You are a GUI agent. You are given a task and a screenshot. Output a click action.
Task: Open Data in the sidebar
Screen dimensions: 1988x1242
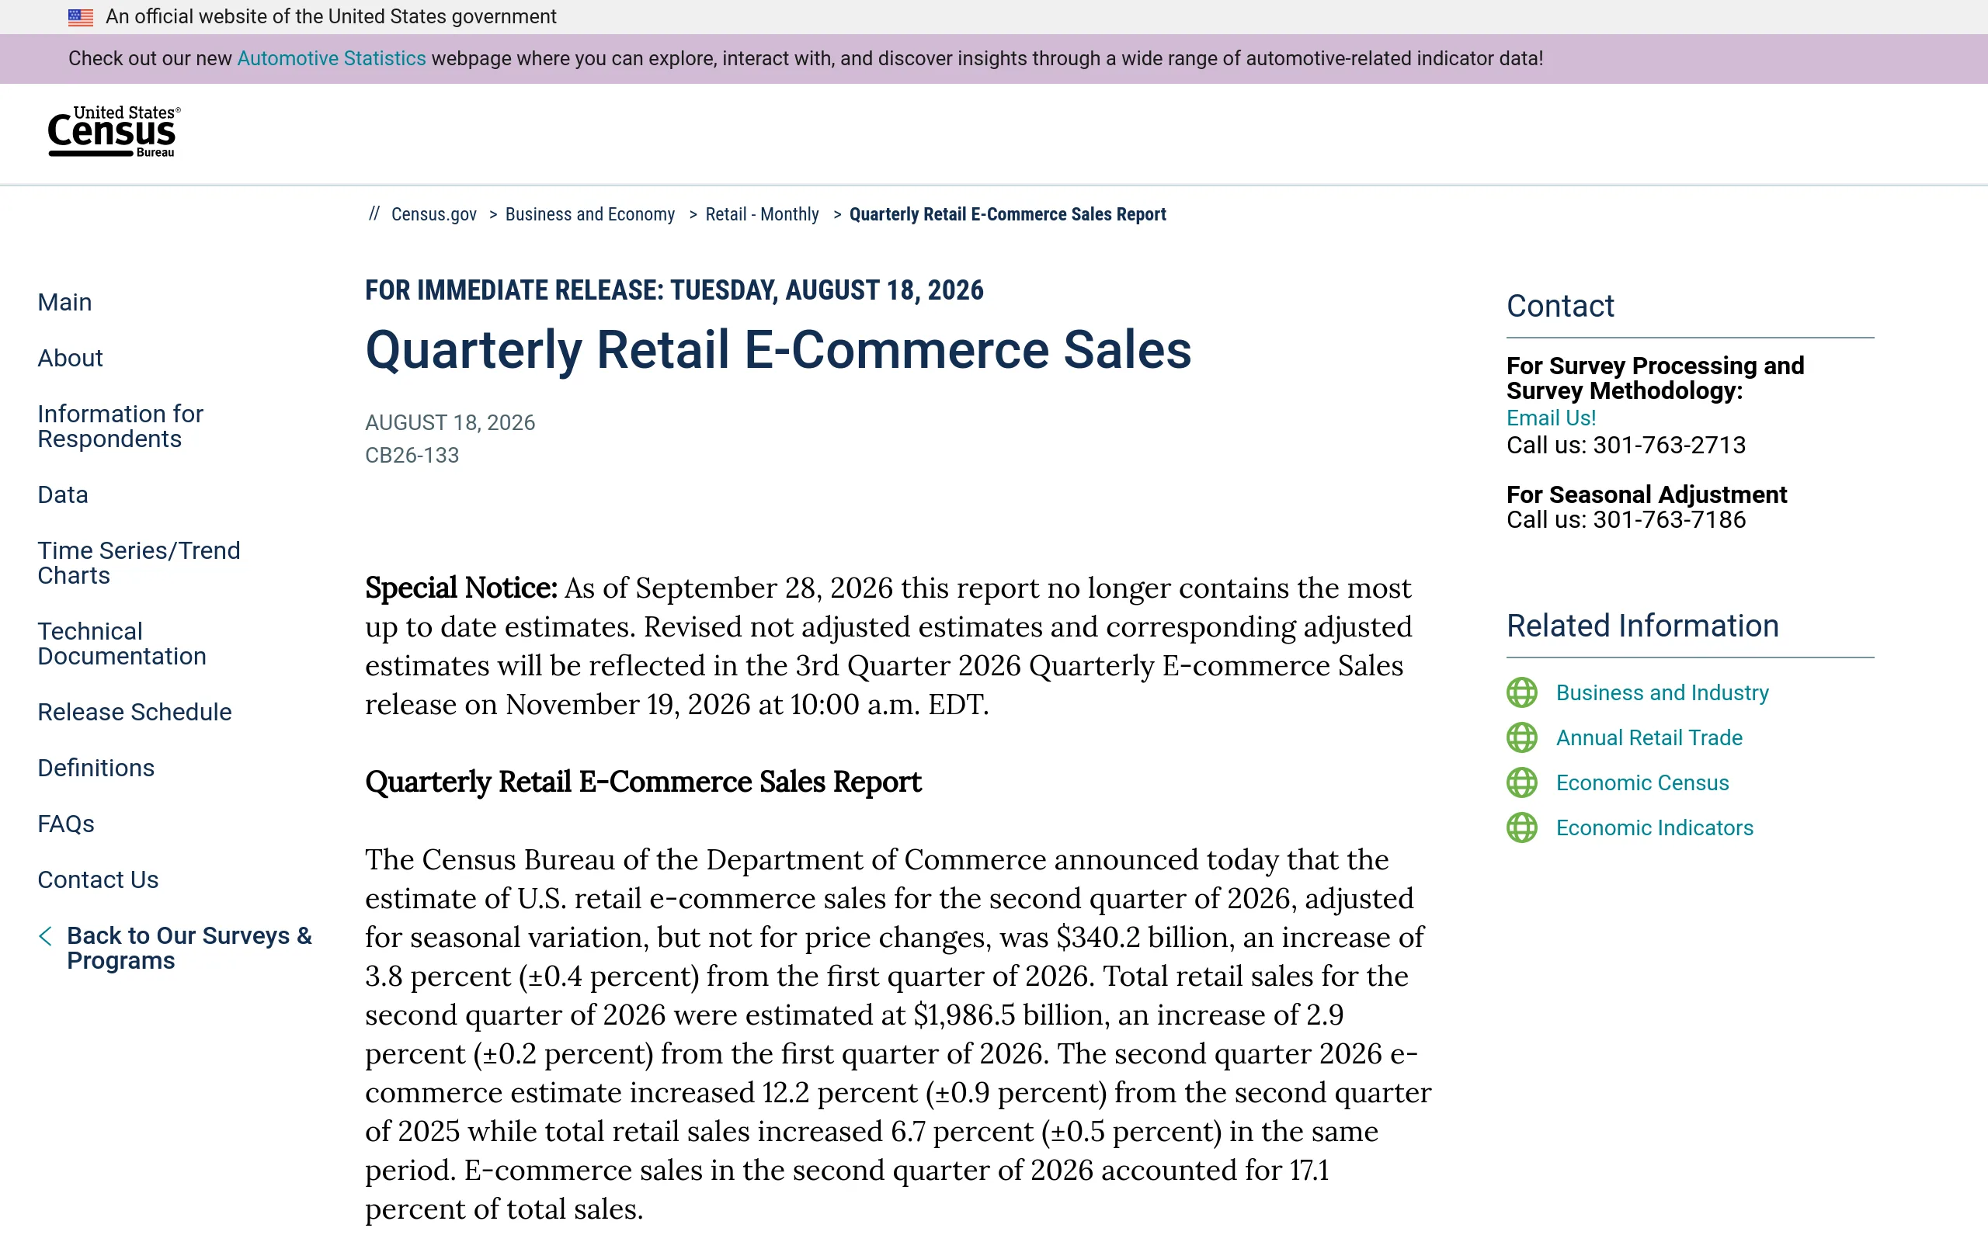point(62,494)
